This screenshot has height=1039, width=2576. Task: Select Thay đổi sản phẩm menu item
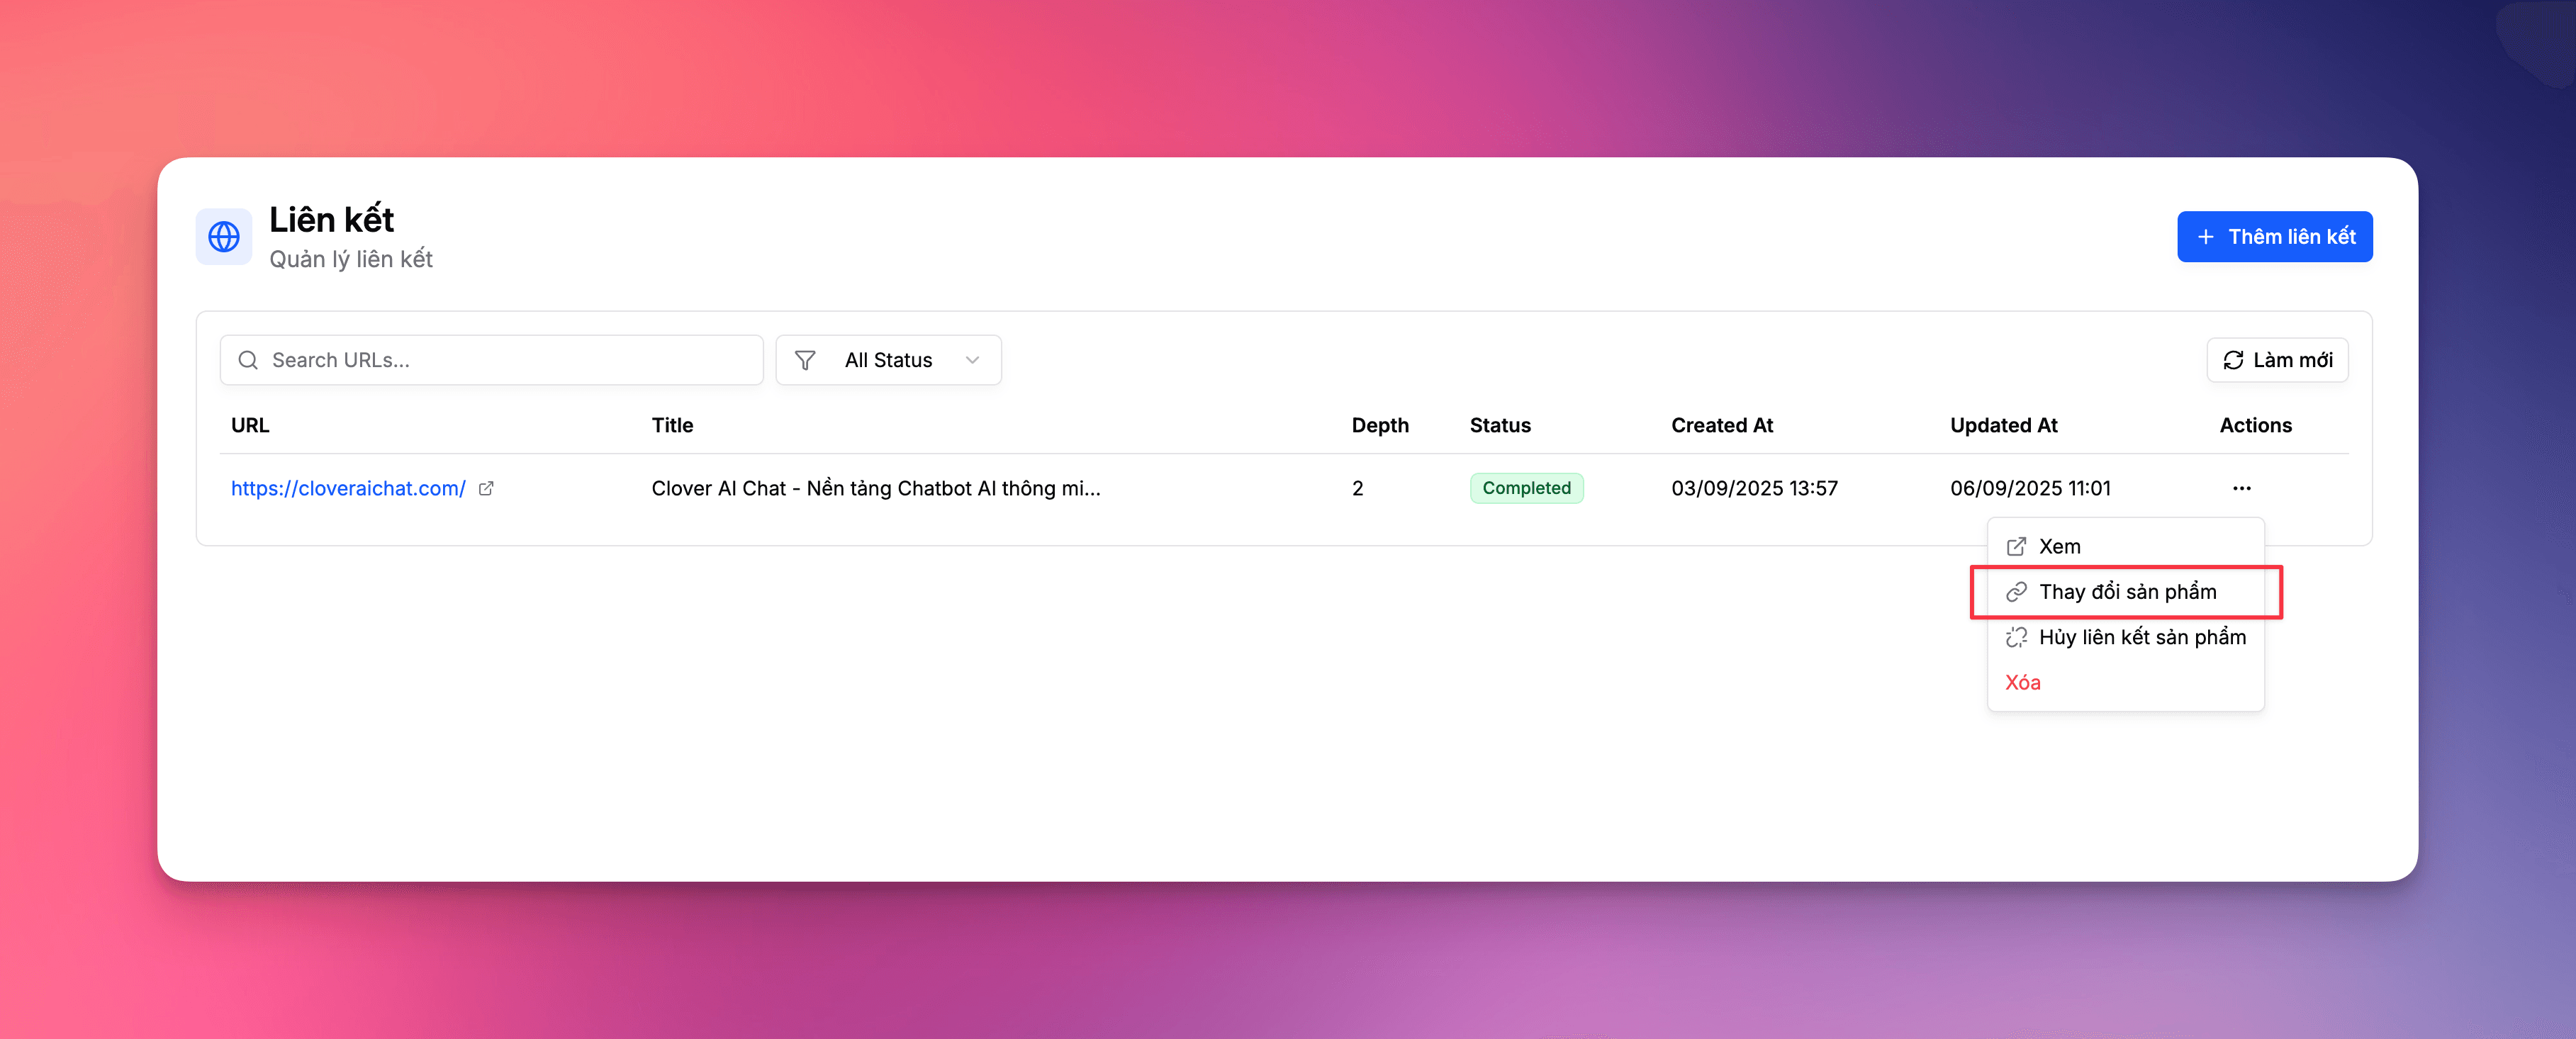click(x=2127, y=592)
